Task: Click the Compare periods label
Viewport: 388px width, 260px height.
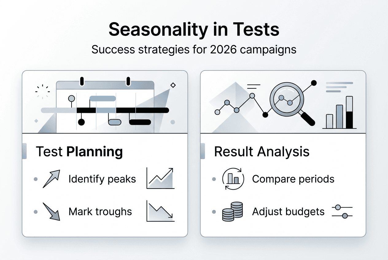Action: 293,179
